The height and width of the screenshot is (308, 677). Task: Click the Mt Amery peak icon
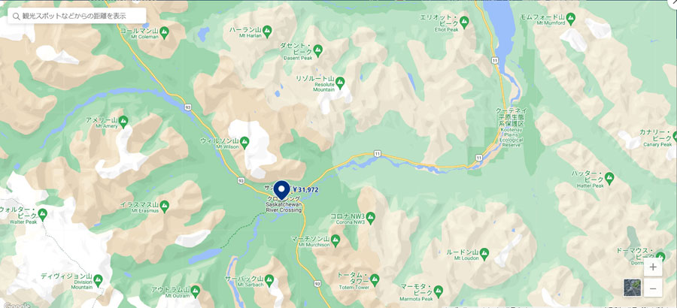[123, 121]
